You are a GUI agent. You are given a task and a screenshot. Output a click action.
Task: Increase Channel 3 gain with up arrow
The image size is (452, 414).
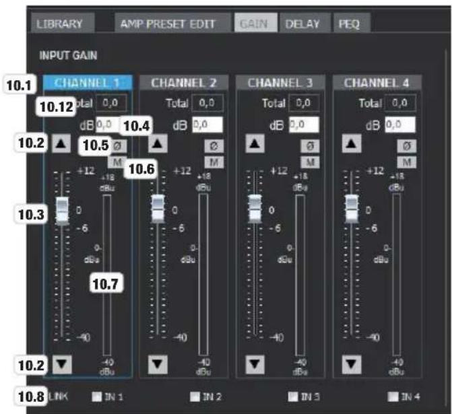255,143
